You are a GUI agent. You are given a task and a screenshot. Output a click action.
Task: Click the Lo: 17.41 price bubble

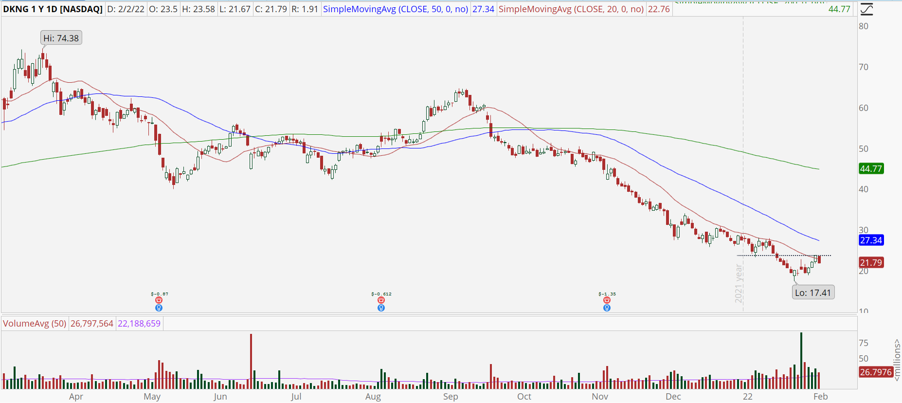pyautogui.click(x=813, y=293)
